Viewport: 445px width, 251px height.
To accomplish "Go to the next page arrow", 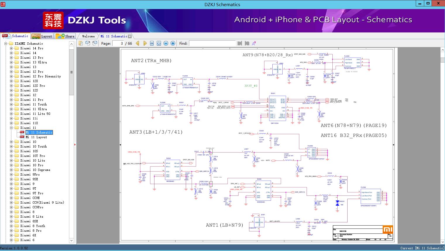I will [145, 43].
